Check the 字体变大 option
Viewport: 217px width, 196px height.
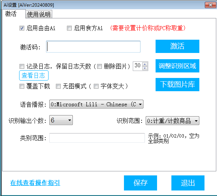96,86
